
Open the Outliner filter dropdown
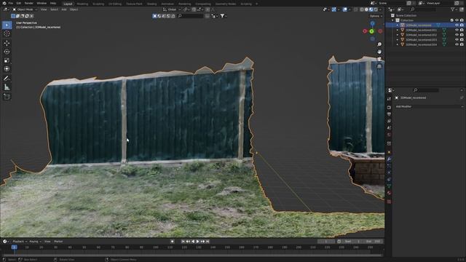(x=454, y=9)
